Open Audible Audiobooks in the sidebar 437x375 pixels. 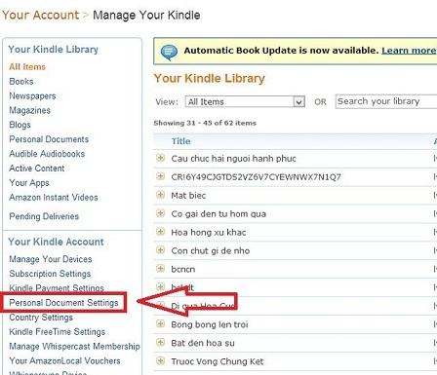coord(47,154)
